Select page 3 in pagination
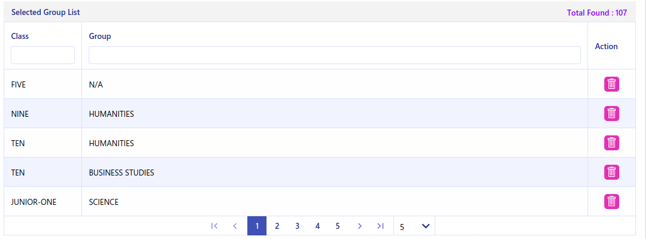This screenshot has height=239, width=648. [x=298, y=226]
